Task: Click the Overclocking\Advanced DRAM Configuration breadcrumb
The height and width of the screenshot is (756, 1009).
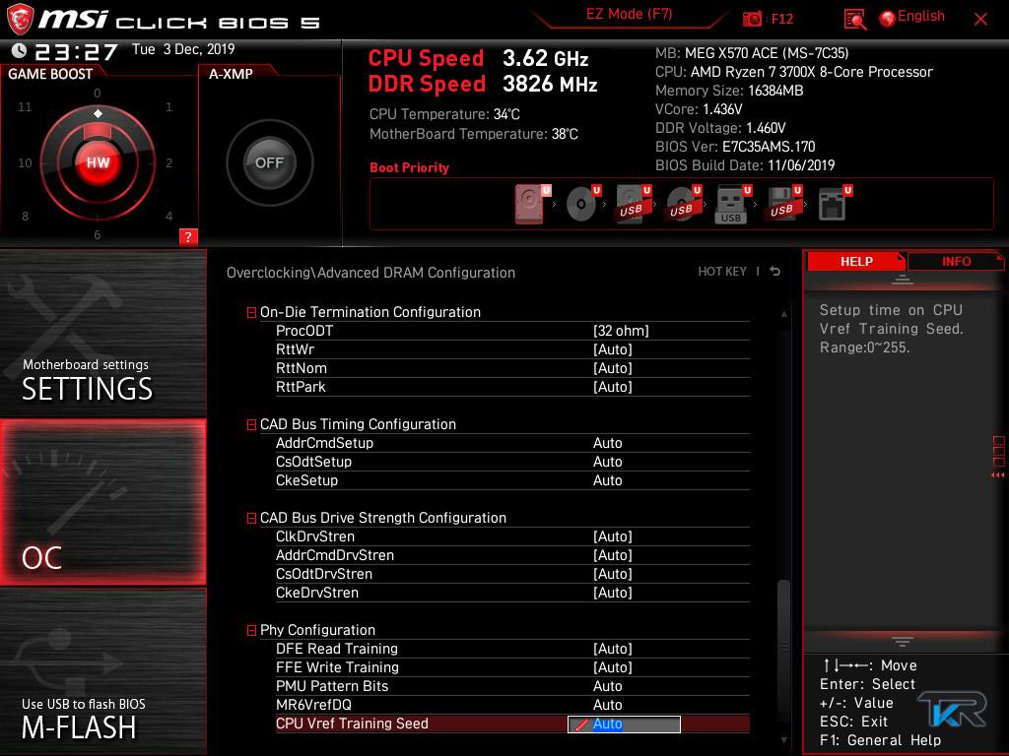Action: tap(370, 273)
